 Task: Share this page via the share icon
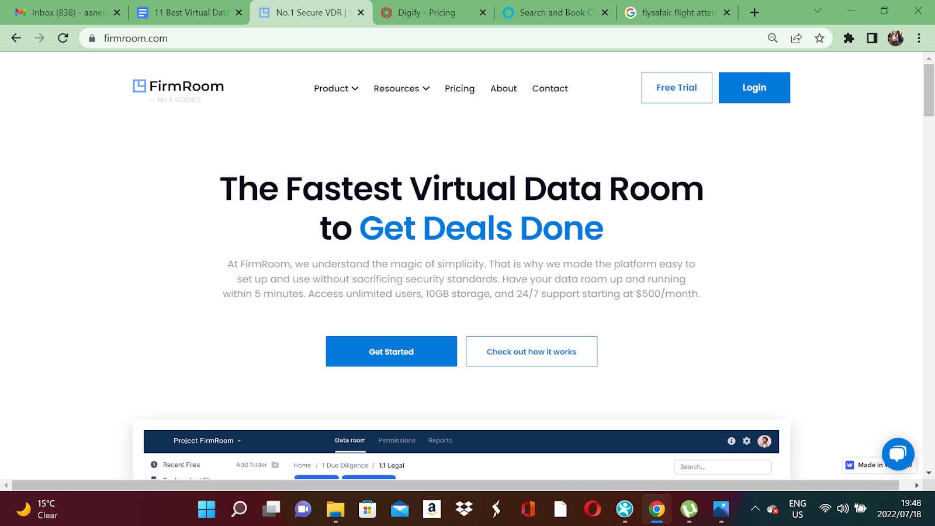click(796, 38)
